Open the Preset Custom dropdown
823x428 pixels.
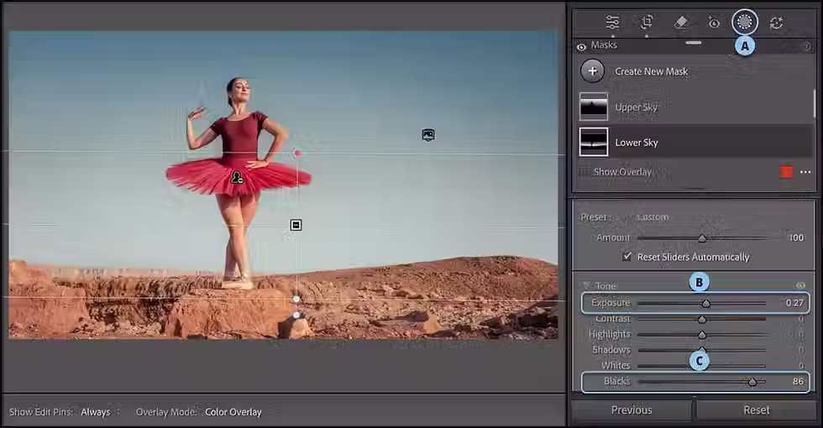pos(653,217)
